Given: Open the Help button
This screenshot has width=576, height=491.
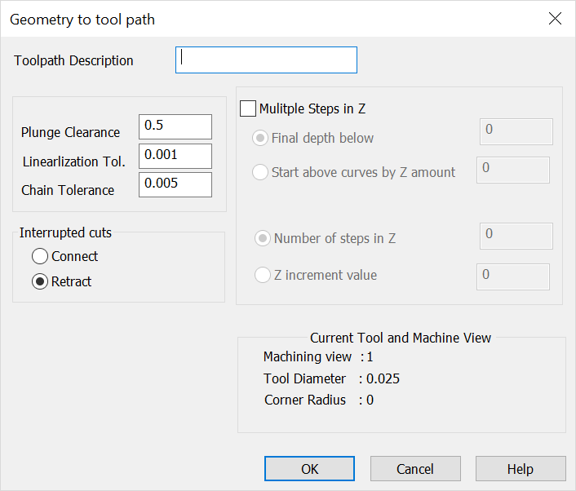Looking at the screenshot, I should coord(521,469).
